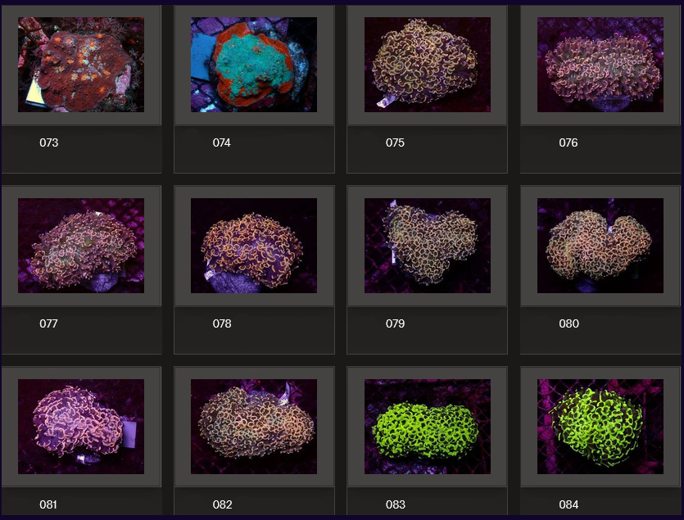684x520 pixels.
Task: Click the caption text 083
Action: pos(396,504)
